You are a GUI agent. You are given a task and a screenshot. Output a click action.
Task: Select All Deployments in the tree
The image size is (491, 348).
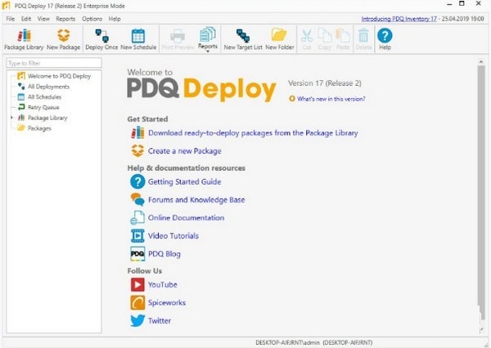(48, 87)
